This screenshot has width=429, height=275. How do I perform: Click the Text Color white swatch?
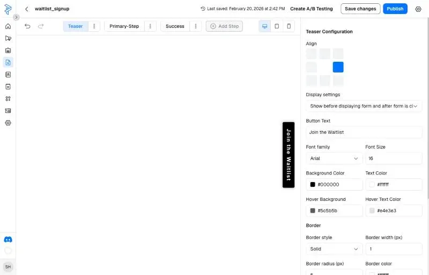pyautogui.click(x=372, y=185)
